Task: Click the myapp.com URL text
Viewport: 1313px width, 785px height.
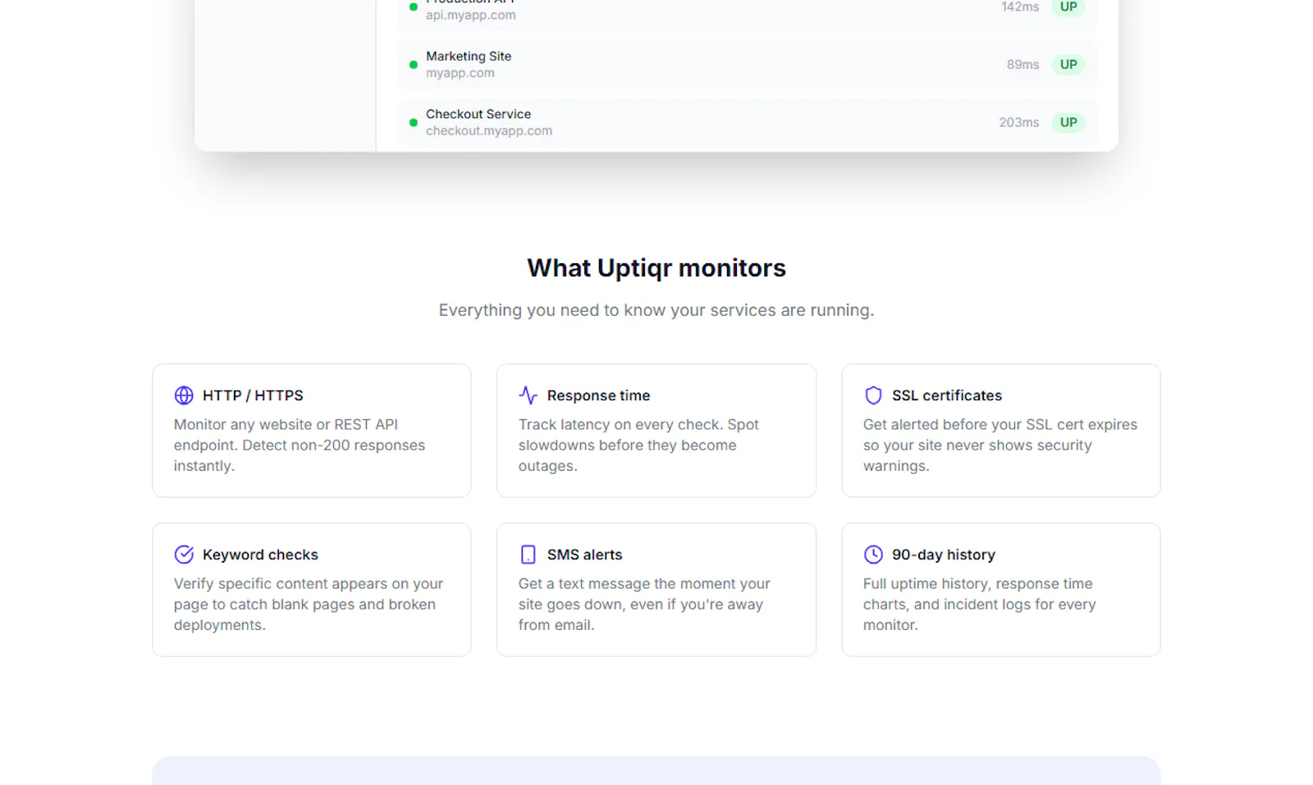Action: click(x=460, y=73)
